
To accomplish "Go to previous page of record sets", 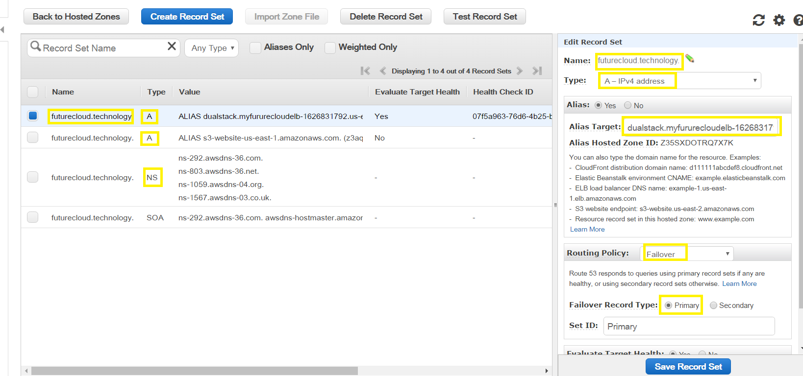I will tap(383, 71).
